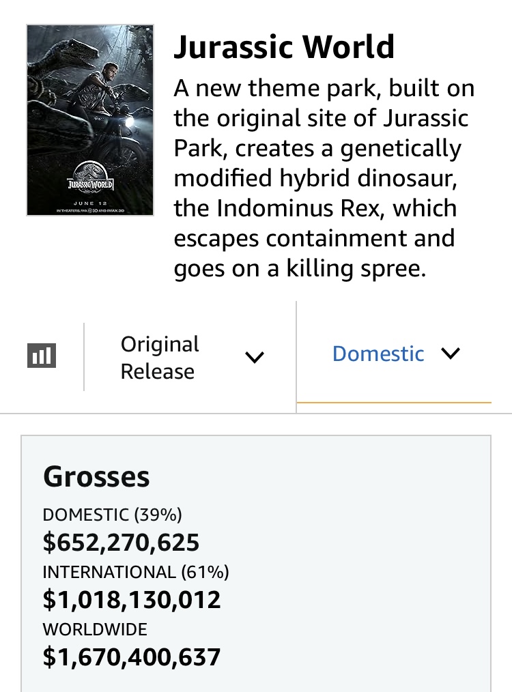Screen dimensions: 512x692
Task: Click the Jurassic World title heading
Action: pyautogui.click(x=284, y=46)
